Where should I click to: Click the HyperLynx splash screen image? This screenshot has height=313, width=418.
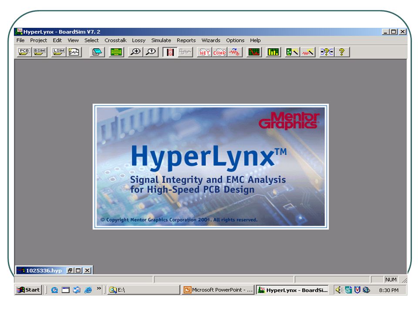[211, 166]
